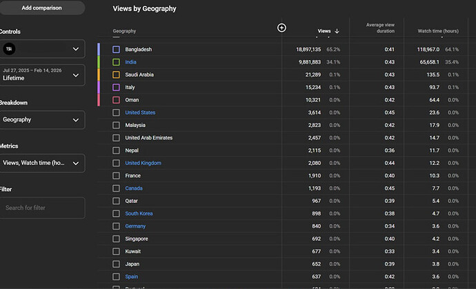Sort by Average view duration column
This screenshot has height=289, width=476.
coord(380,28)
